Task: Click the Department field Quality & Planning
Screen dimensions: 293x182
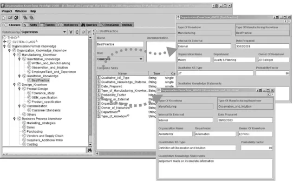Action: click(x=234, y=60)
